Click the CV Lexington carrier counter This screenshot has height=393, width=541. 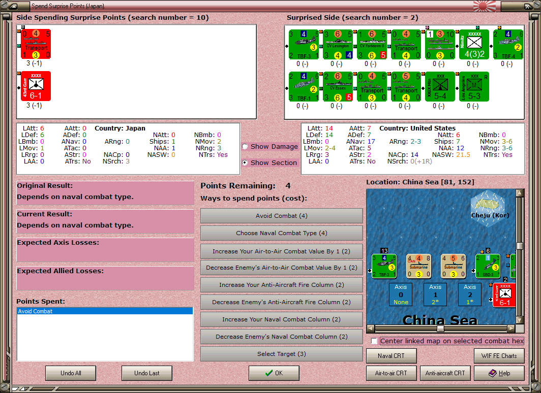tap(338, 45)
